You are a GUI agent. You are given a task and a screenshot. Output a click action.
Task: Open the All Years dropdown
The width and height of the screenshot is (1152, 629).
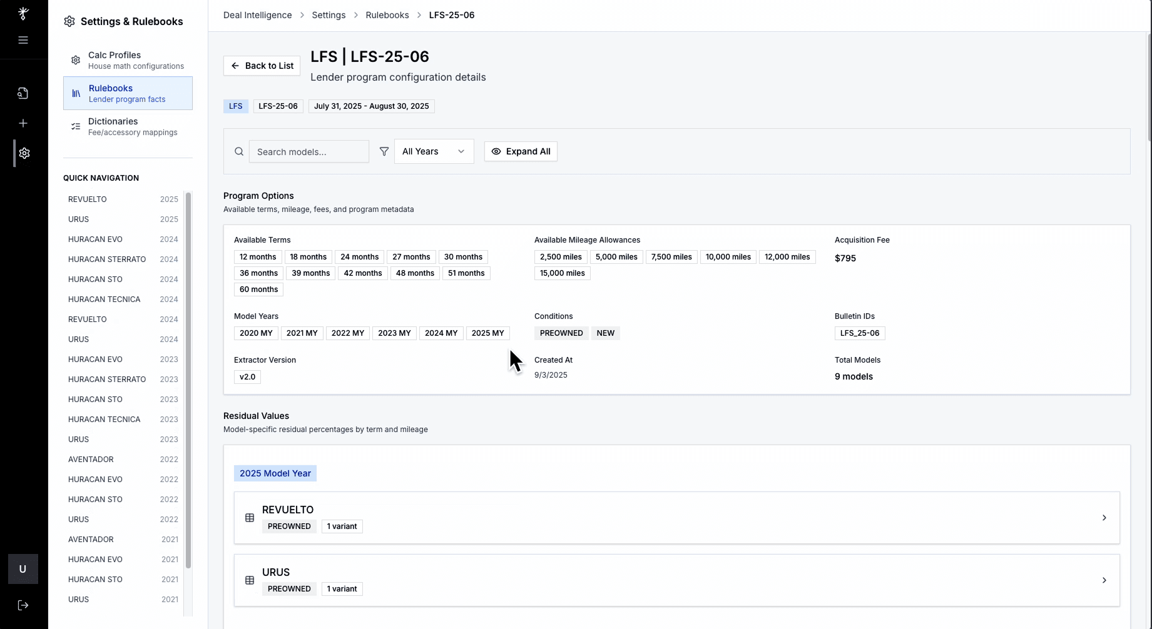coord(434,151)
